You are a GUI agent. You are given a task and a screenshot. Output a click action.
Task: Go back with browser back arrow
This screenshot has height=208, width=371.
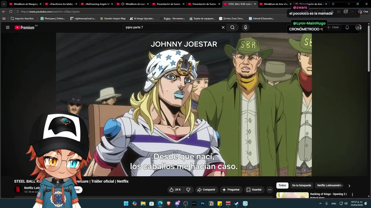pyautogui.click(x=4, y=12)
